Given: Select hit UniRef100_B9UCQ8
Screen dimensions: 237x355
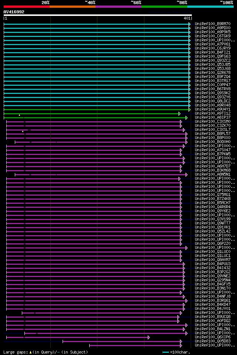Looking at the screenshot, I should (x=213, y=317).
